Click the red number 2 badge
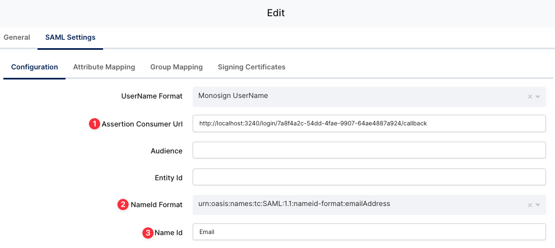The image size is (555, 248). pyautogui.click(x=123, y=205)
